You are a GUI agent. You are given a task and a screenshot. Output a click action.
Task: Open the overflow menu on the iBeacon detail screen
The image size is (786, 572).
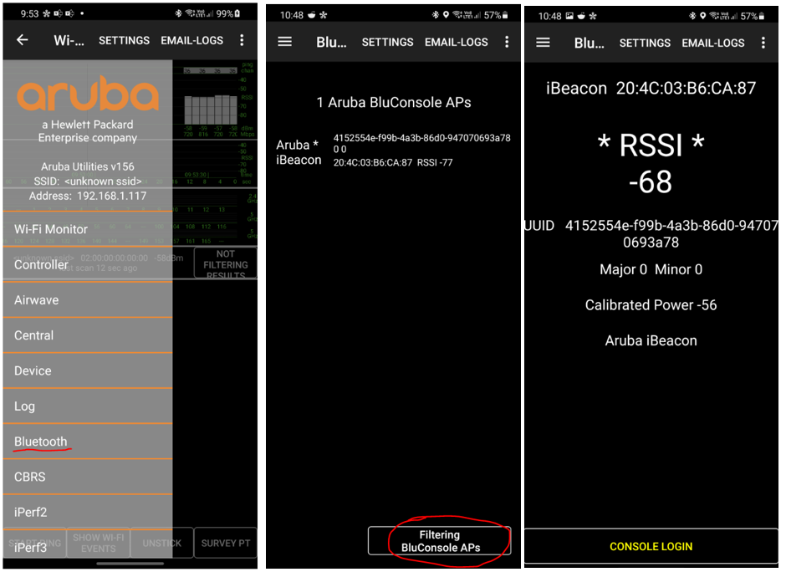(763, 42)
